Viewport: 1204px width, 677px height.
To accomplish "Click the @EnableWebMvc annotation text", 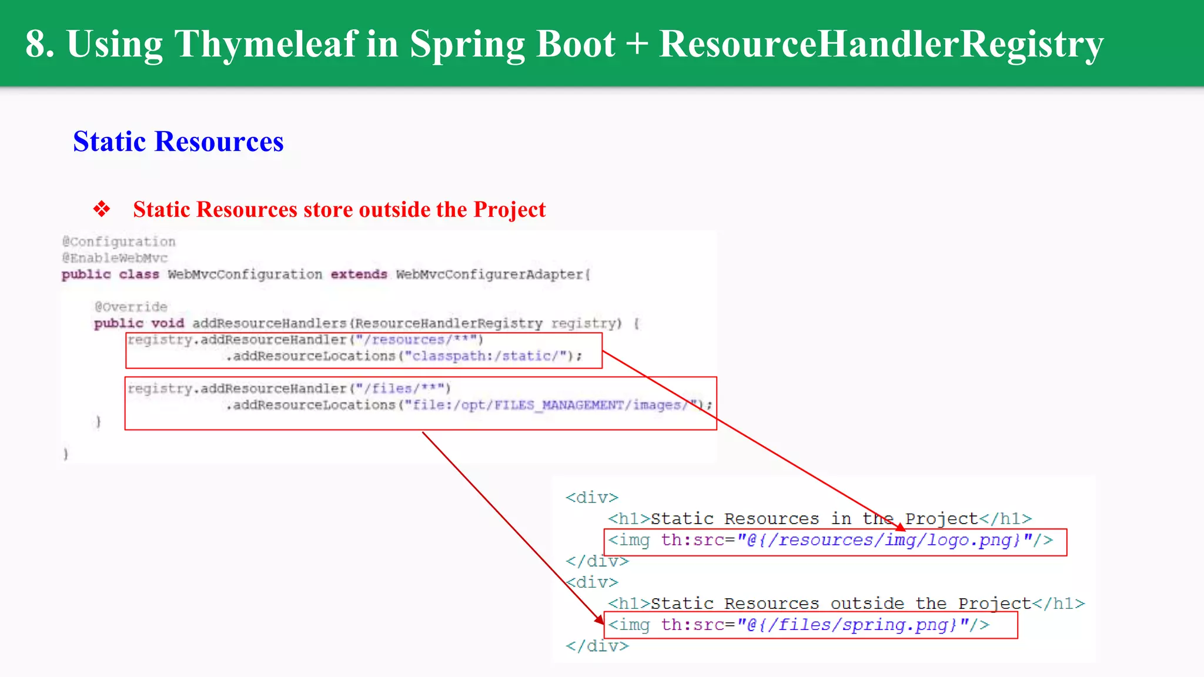I will tap(115, 258).
